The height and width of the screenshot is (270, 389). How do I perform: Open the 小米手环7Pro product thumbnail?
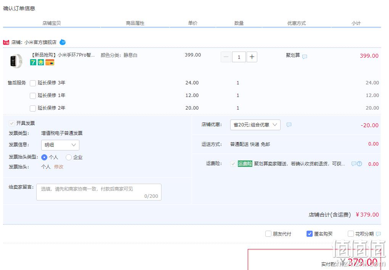[x=16, y=61]
